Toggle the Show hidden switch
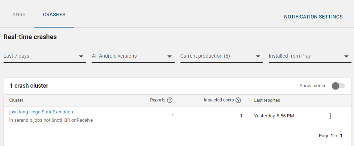 338,86
